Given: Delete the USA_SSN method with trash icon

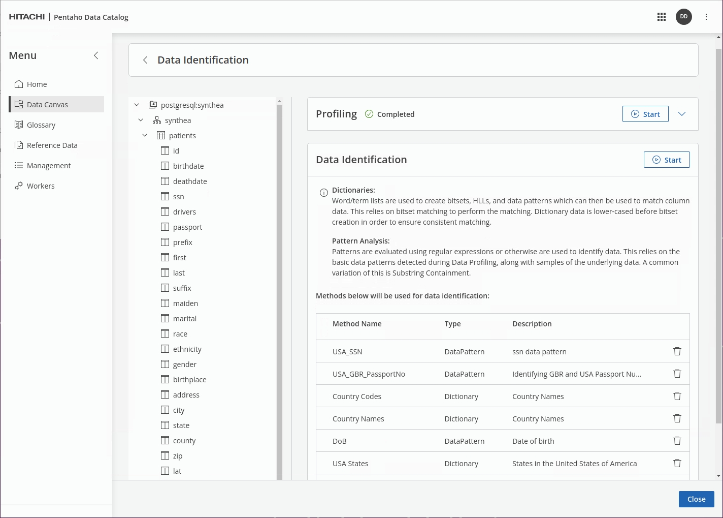Looking at the screenshot, I should [677, 351].
